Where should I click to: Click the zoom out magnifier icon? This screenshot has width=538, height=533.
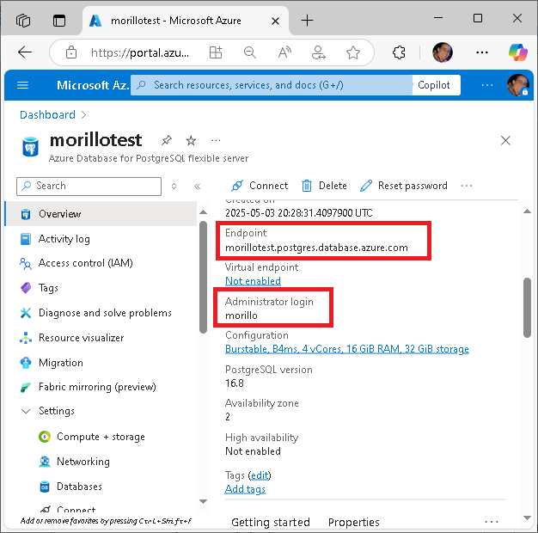click(x=250, y=52)
